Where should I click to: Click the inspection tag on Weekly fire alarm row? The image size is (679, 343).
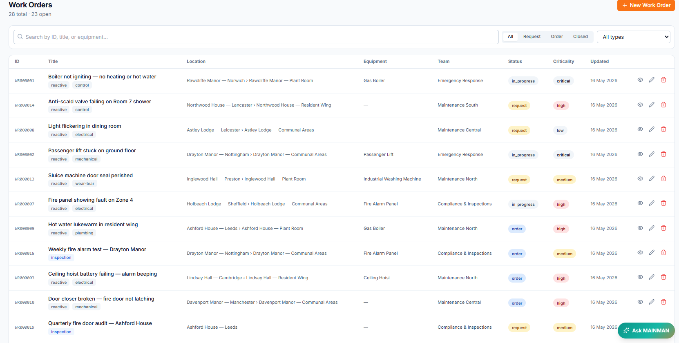point(61,258)
